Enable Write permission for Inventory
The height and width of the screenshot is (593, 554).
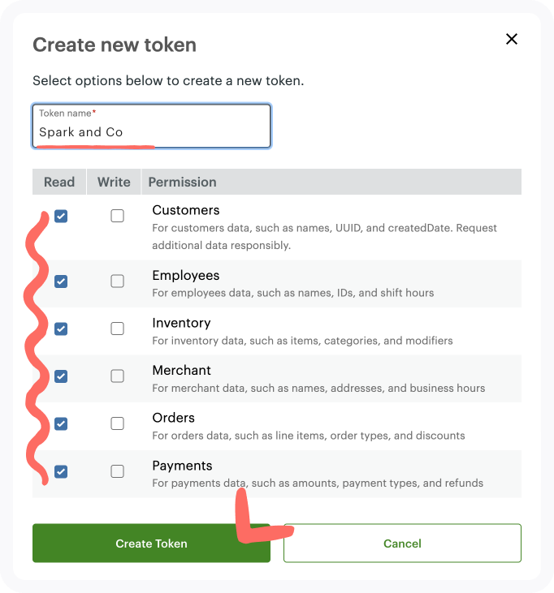click(118, 329)
